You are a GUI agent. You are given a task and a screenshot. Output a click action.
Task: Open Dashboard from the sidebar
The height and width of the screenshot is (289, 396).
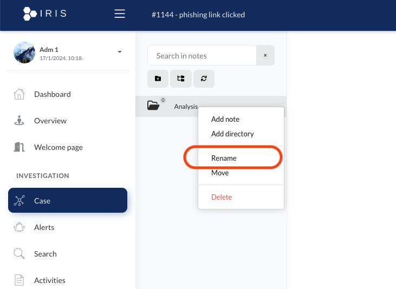(53, 94)
